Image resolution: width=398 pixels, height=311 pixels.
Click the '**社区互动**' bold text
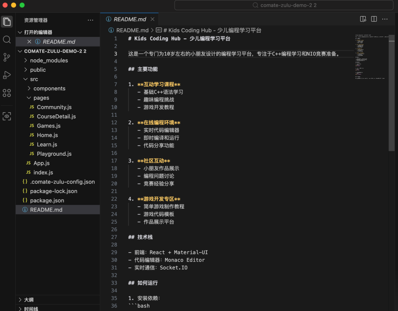[x=154, y=161]
